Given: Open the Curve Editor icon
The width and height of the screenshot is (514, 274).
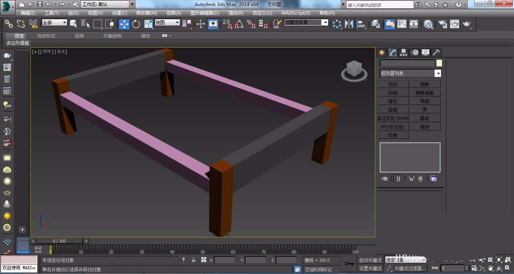Looking at the screenshot, I should [x=402, y=24].
